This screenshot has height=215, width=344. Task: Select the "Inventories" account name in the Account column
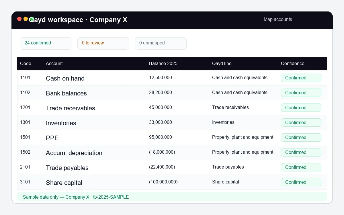[x=61, y=123]
